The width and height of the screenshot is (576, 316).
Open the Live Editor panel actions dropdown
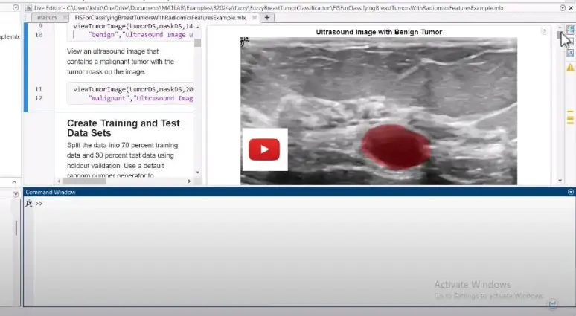(561, 7)
